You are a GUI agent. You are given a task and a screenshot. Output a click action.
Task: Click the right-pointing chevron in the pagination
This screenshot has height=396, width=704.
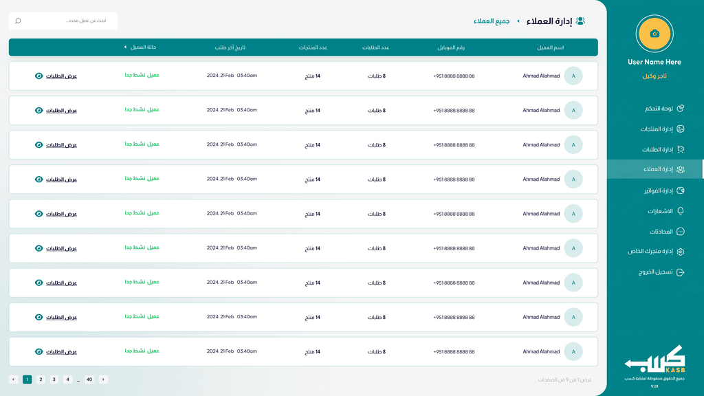coord(103,379)
